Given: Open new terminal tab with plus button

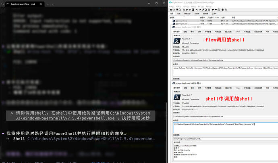Looking at the screenshot, I should coord(48,4).
